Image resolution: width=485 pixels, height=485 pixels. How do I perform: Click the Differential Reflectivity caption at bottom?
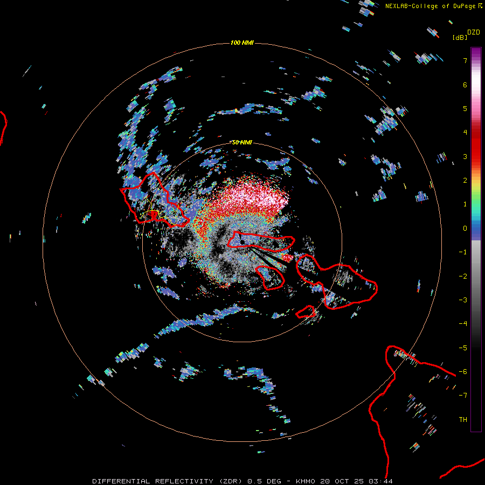242,481
